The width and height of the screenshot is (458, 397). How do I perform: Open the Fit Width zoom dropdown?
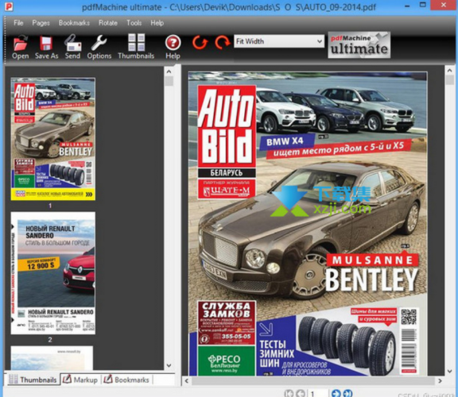279,41
